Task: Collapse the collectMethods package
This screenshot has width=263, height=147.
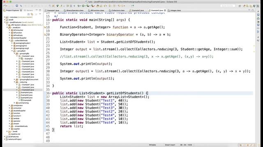Action: tap(10, 40)
